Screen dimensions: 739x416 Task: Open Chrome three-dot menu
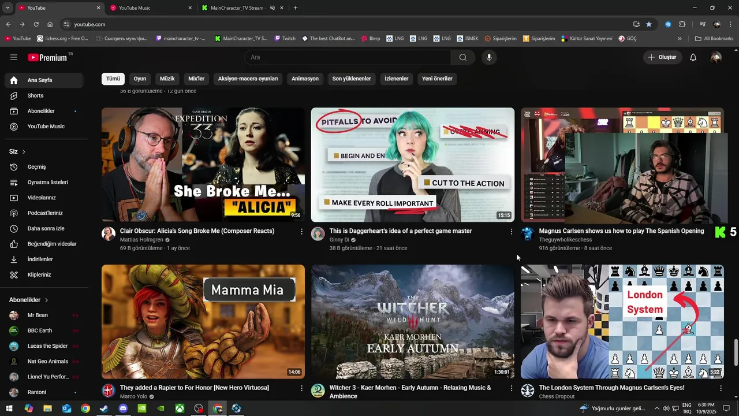click(730, 24)
